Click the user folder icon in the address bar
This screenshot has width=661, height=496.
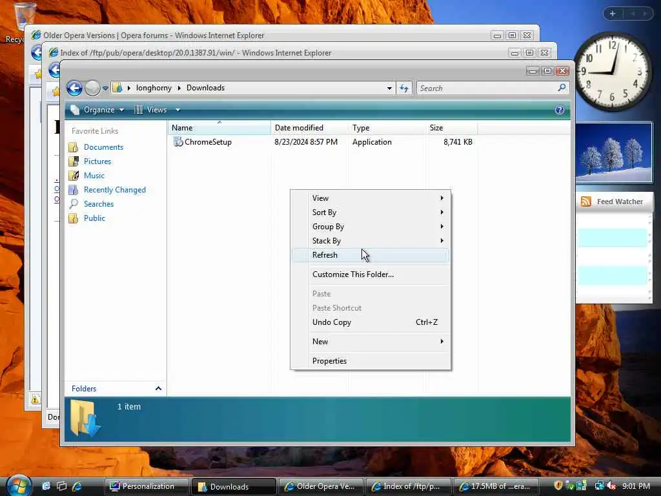(x=117, y=88)
